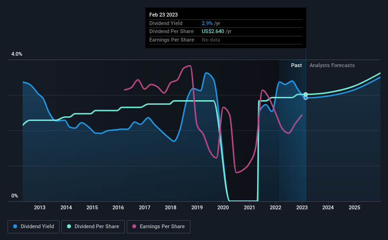This screenshot has height=240, width=388.
Task: Select the blue dividend yield data point marker
Action: (x=306, y=98)
